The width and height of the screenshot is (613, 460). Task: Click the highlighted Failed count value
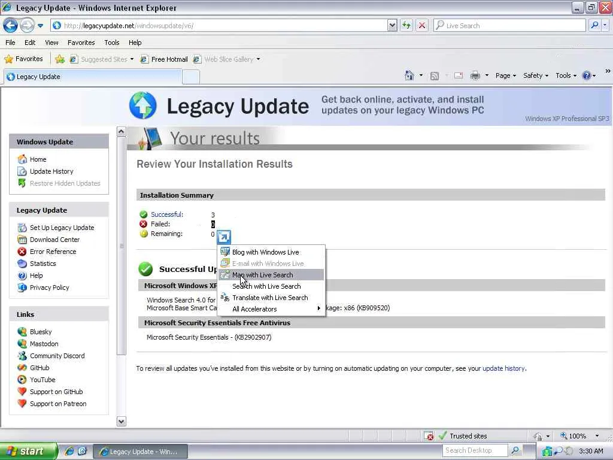coord(213,224)
